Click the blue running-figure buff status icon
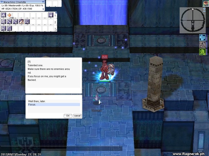The image size is (209, 156). tap(202, 38)
